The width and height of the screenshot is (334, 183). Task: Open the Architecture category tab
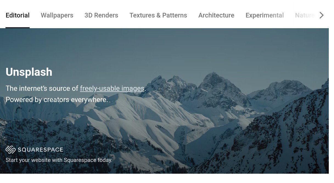[x=216, y=15]
